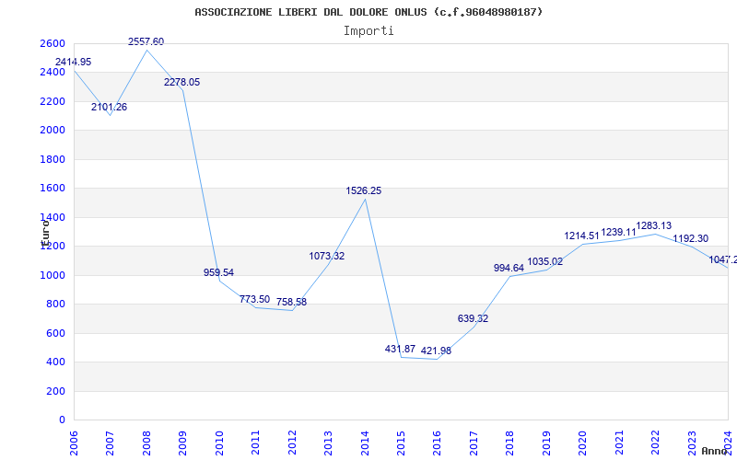Click data label 1214.51
This screenshot has height=460, width=737.
582,236
